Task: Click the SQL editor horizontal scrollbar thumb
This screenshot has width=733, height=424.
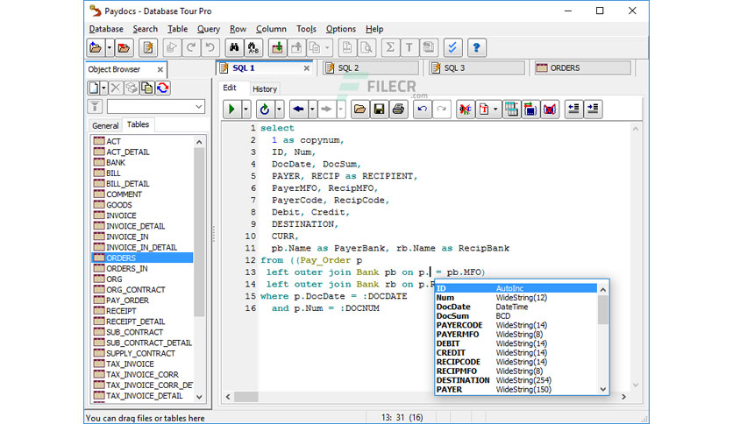Action: (246, 397)
